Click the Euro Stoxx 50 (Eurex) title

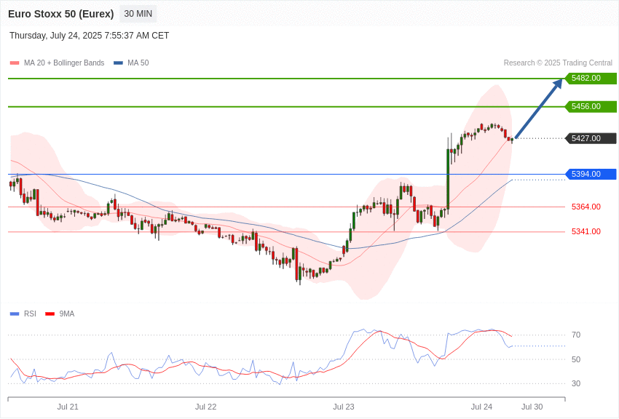pyautogui.click(x=60, y=14)
